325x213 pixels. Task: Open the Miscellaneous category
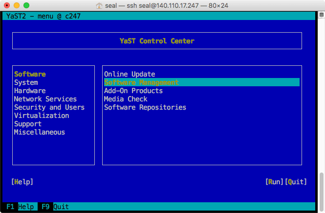point(39,132)
